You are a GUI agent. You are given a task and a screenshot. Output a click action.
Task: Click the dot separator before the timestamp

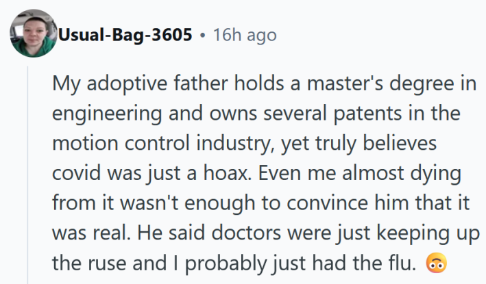click(202, 35)
